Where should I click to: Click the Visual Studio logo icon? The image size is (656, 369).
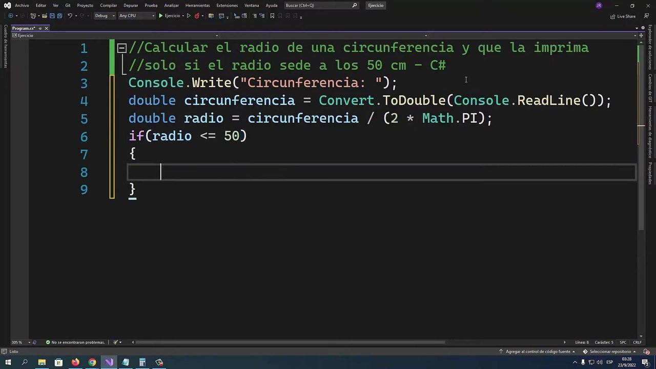coord(7,6)
